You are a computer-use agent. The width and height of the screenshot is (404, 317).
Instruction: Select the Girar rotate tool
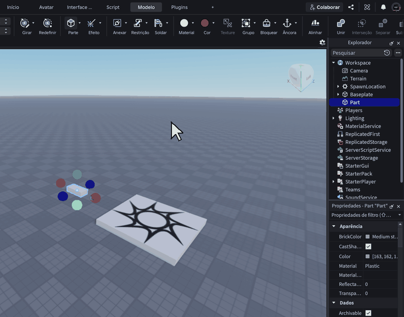click(25, 24)
